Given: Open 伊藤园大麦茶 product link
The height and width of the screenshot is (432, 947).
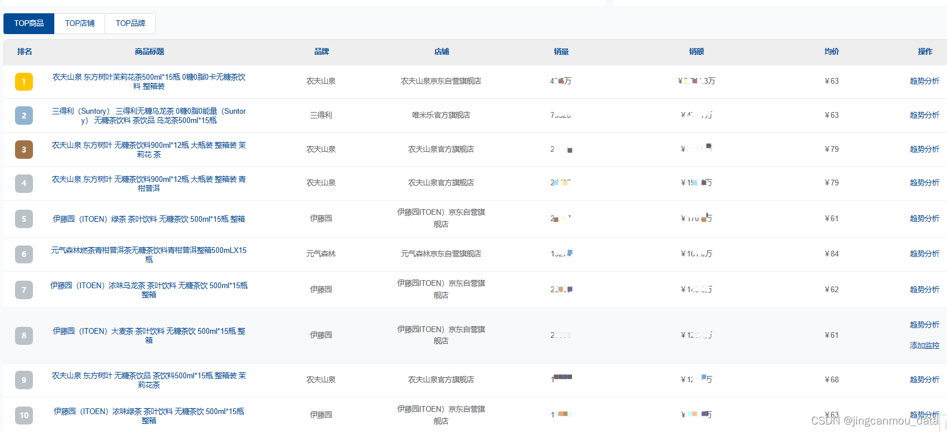Looking at the screenshot, I should pos(149,336).
